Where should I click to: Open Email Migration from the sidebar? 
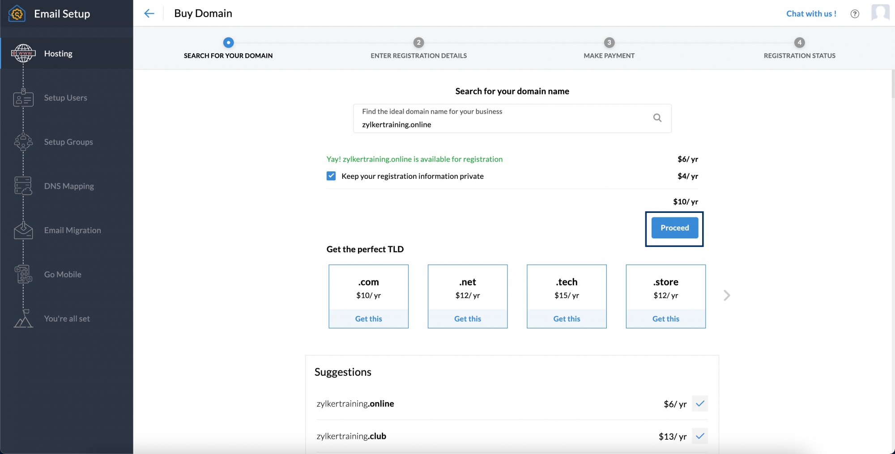click(x=23, y=230)
